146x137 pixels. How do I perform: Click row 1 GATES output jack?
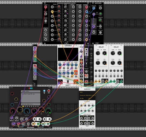[73, 7]
